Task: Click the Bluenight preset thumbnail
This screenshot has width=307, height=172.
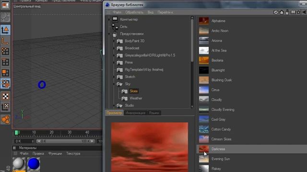Action: [x=204, y=70]
